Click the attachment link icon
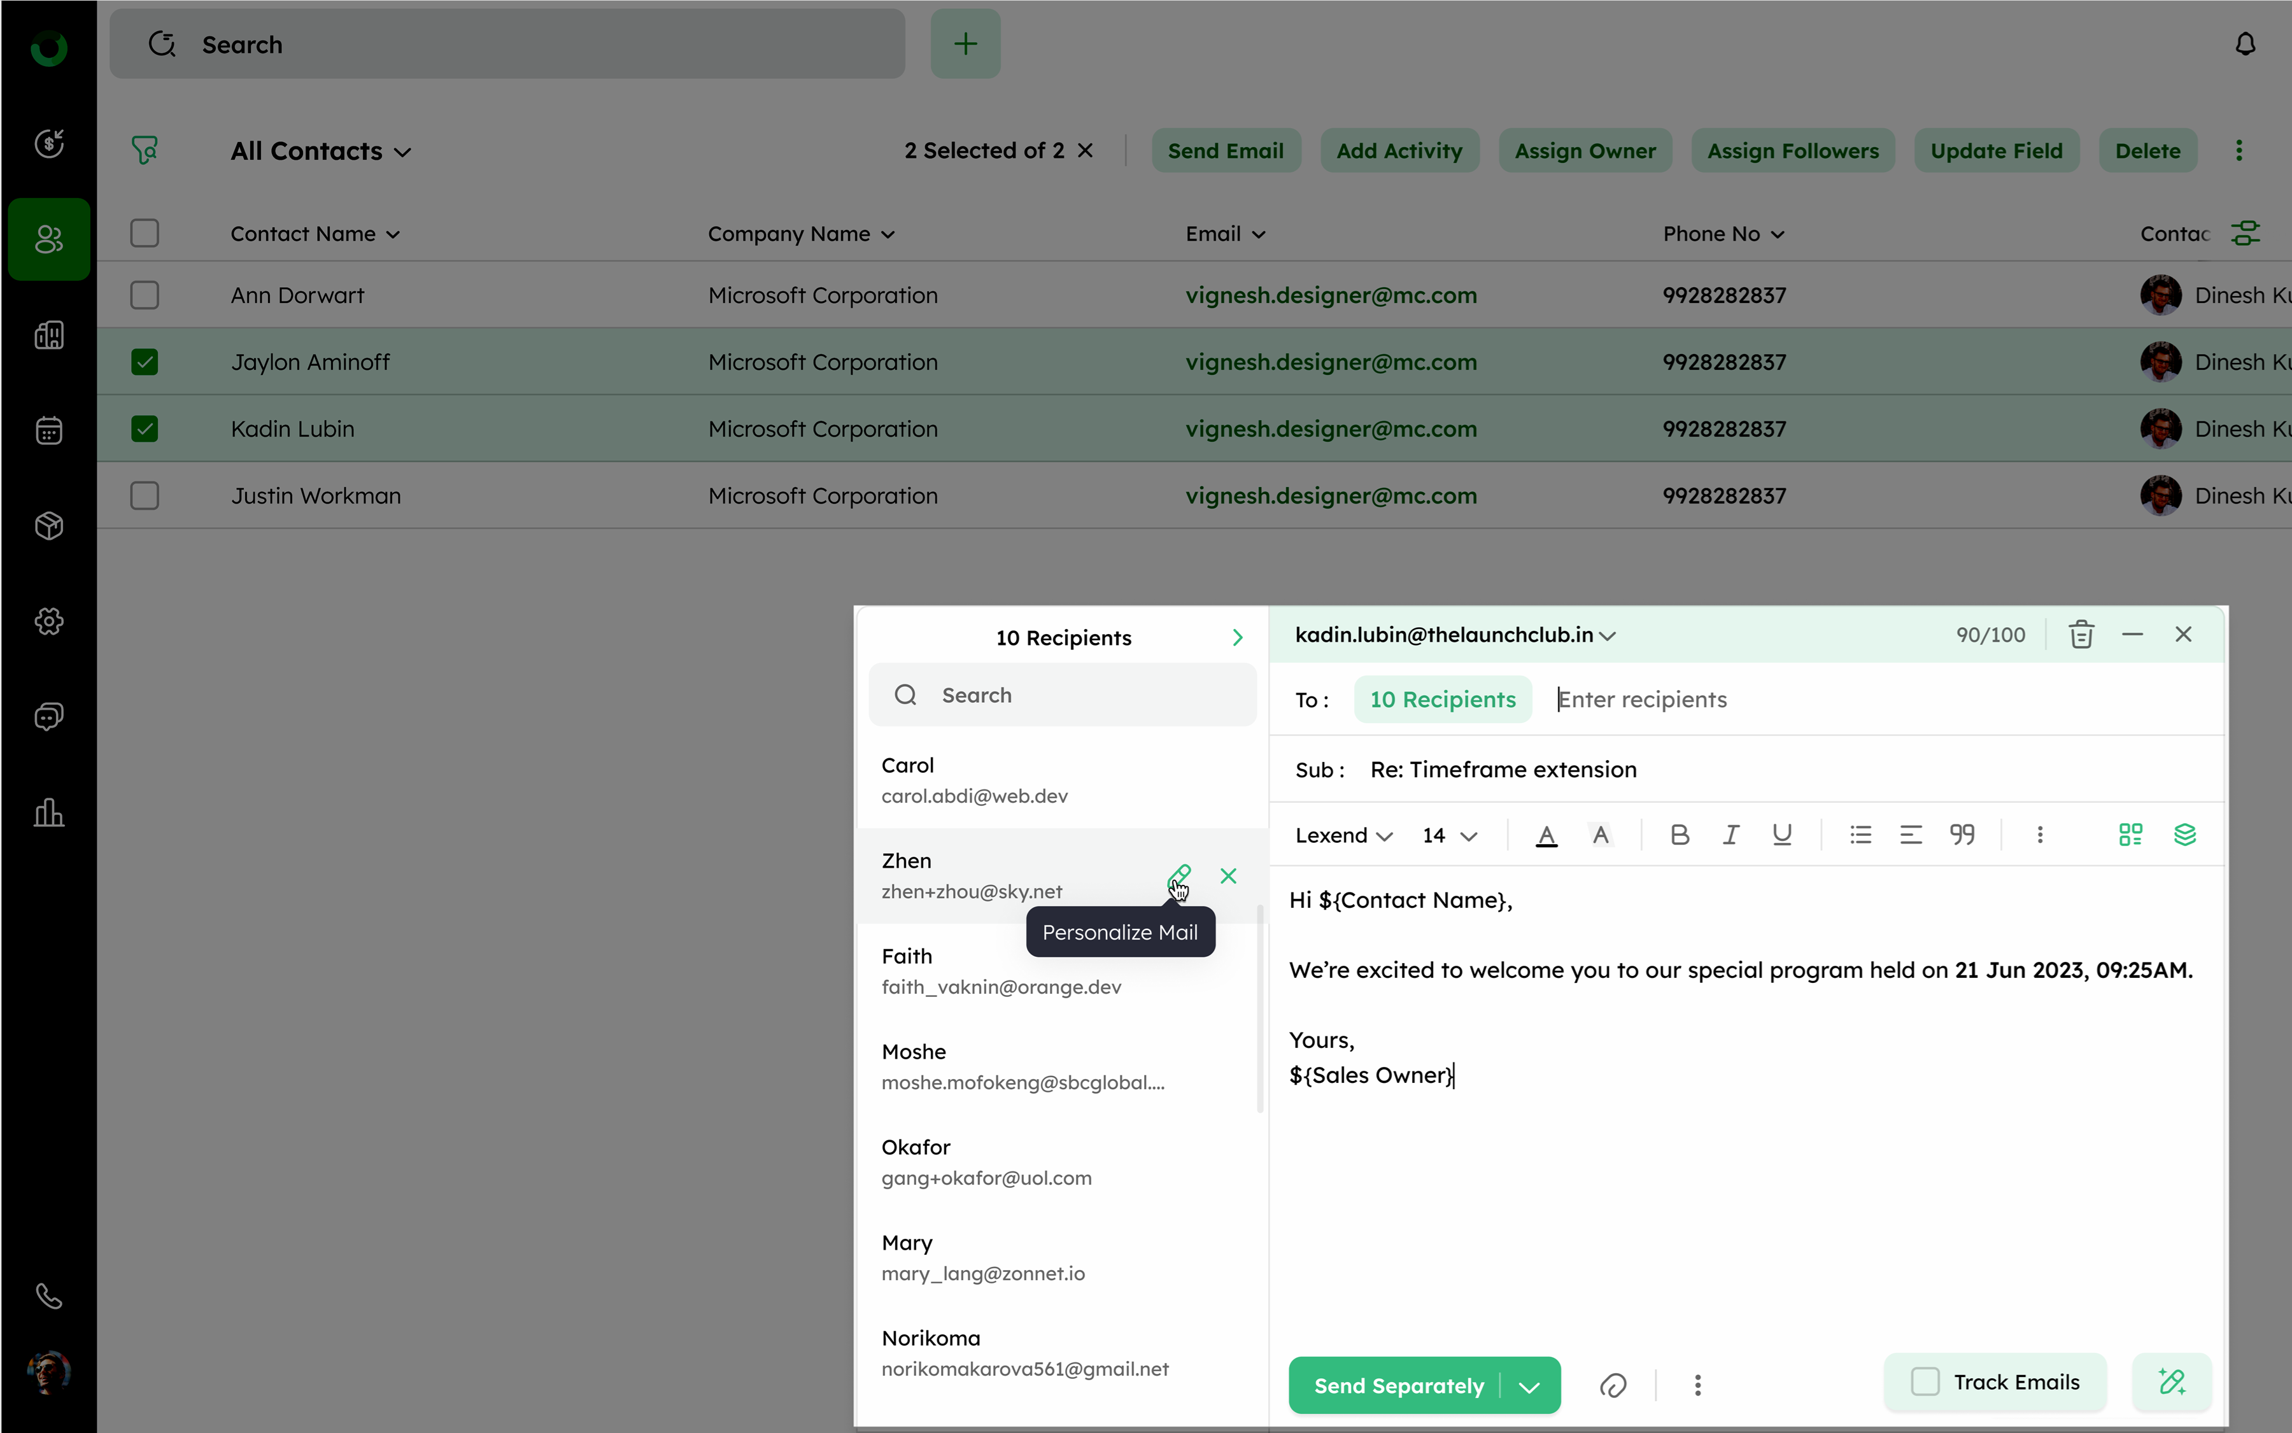 coord(1613,1386)
